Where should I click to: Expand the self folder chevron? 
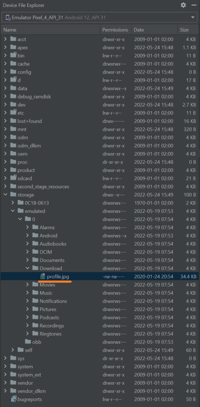pos(12,350)
